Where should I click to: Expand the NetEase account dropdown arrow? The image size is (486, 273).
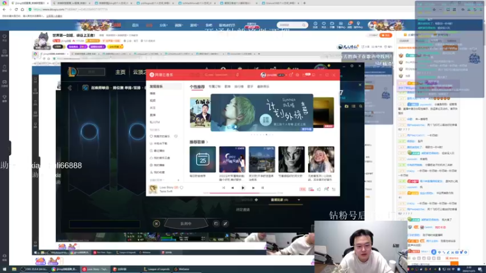pos(286,75)
